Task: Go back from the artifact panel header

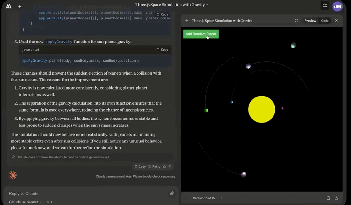Action: [187, 21]
